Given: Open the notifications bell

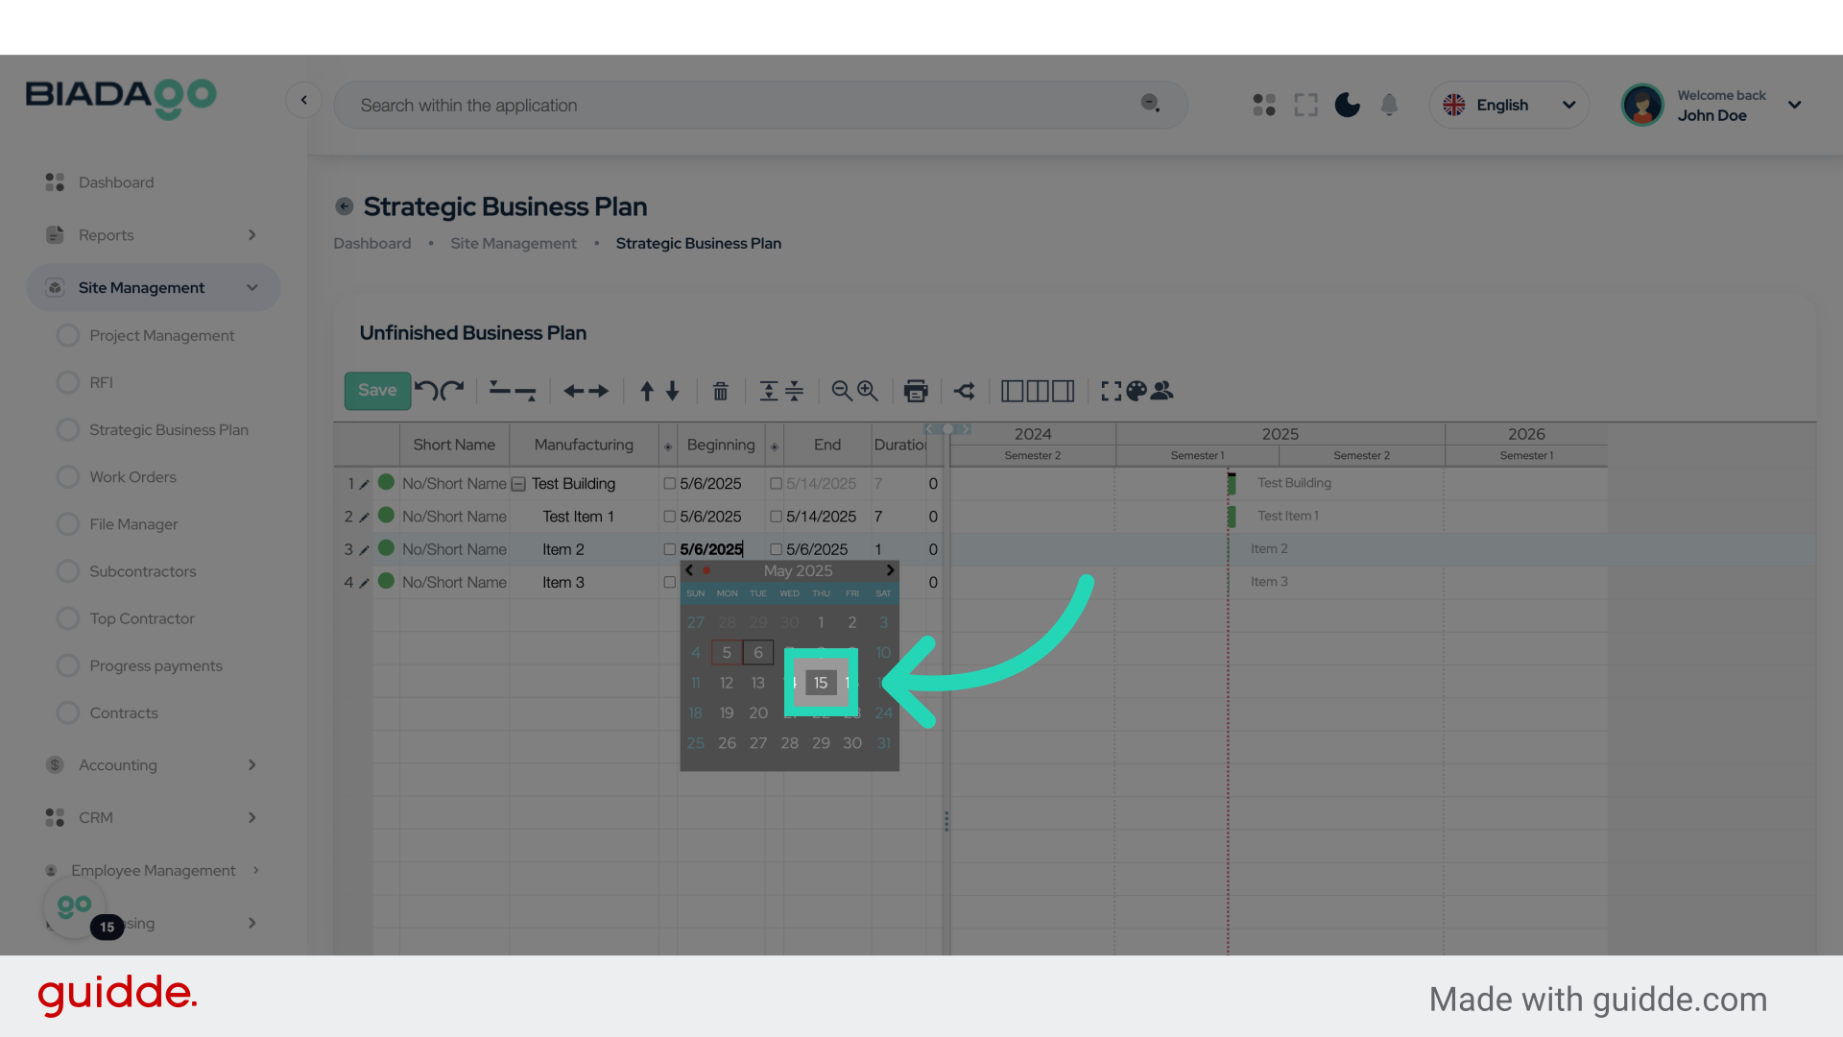Looking at the screenshot, I should (1389, 105).
